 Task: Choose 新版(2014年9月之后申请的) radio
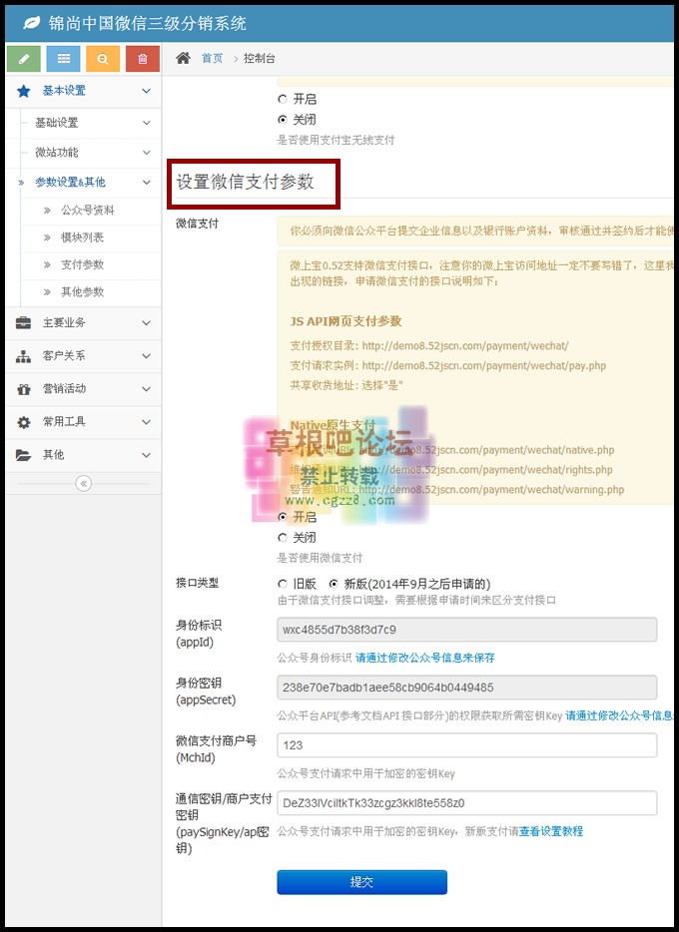pos(334,584)
